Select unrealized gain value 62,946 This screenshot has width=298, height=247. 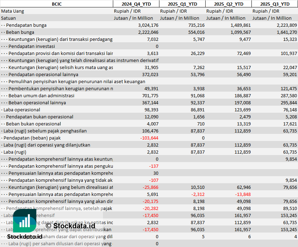click(244, 187)
